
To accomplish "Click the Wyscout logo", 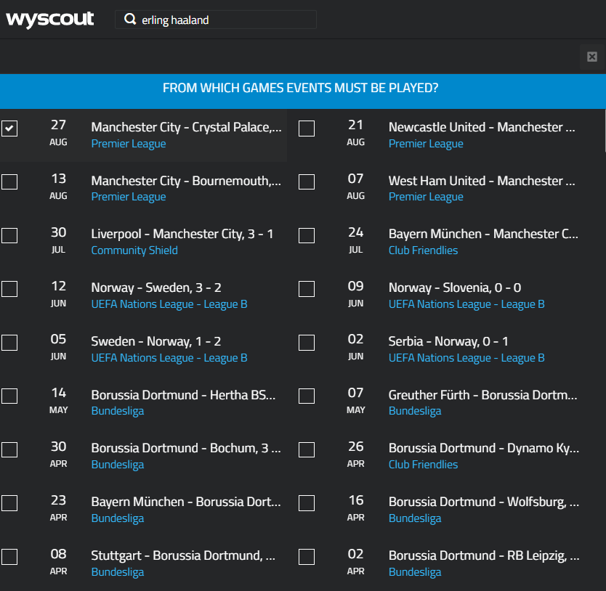I will [x=50, y=20].
